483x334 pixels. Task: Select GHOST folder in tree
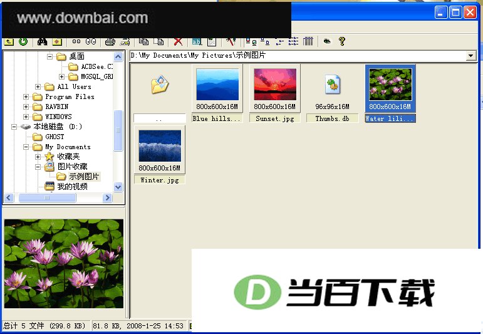[x=55, y=137]
